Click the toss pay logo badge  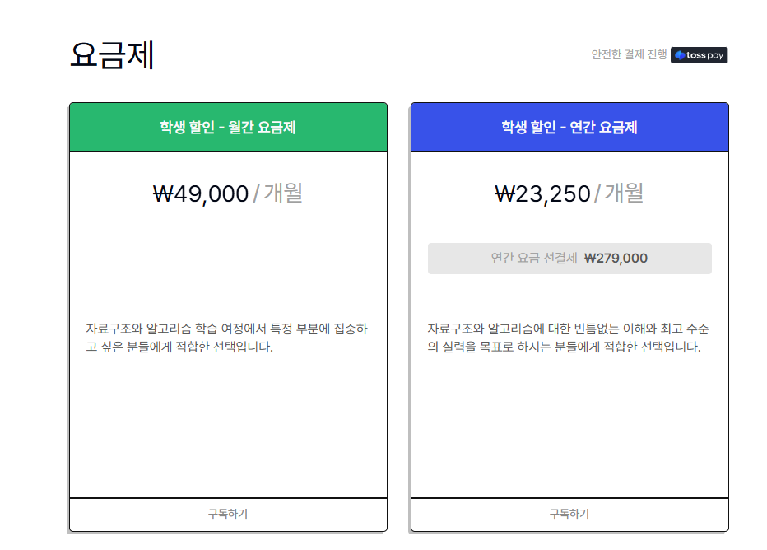tap(699, 55)
